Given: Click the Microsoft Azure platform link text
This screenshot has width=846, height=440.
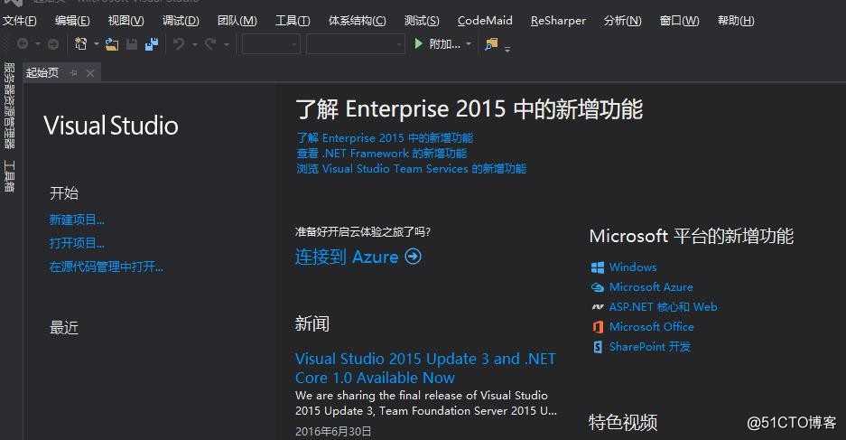Looking at the screenshot, I should pos(651,287).
